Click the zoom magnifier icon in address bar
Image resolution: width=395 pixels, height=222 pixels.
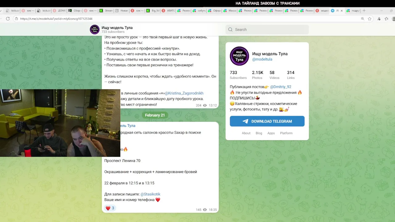(x=363, y=19)
